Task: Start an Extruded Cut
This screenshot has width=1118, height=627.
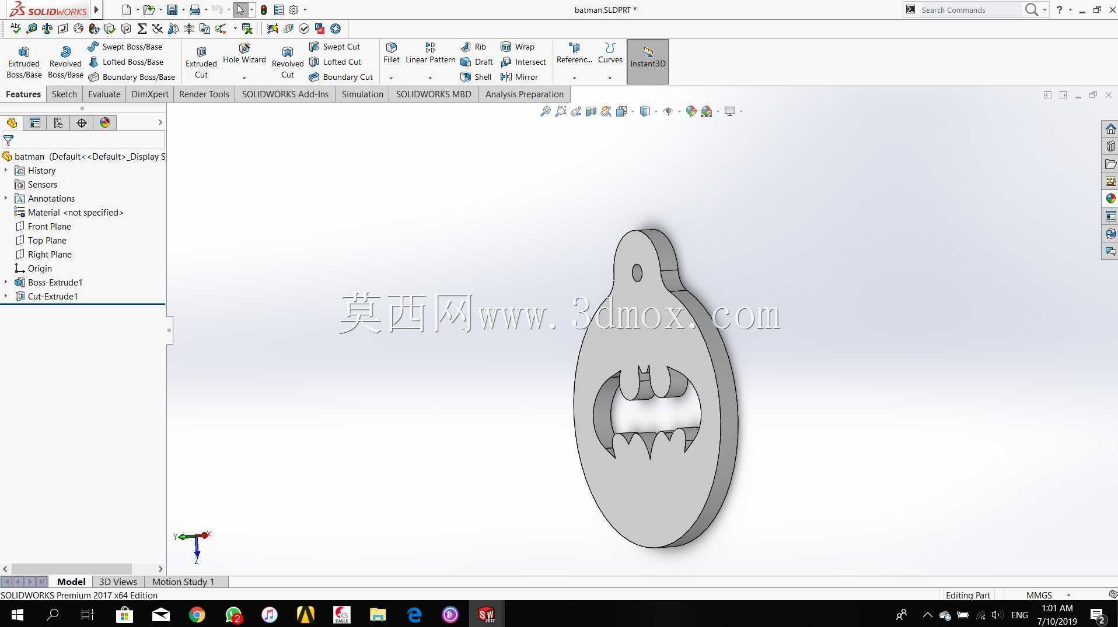Action: click(201, 62)
